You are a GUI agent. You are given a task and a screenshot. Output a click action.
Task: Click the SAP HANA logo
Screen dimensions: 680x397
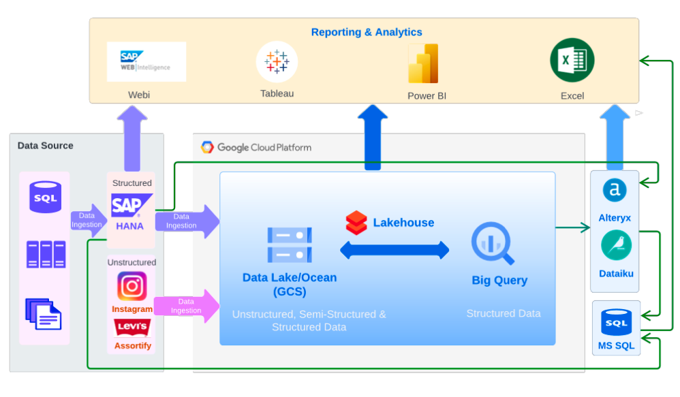131,206
